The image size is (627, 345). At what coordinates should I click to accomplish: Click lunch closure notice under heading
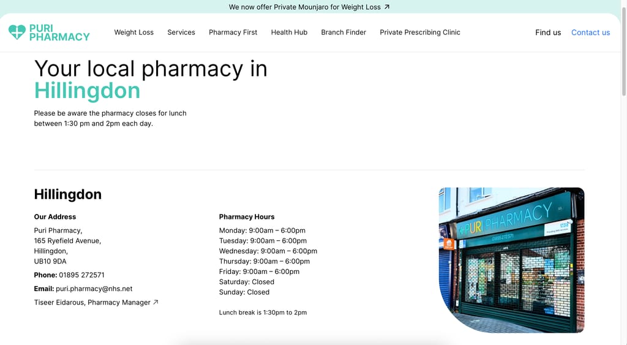(x=110, y=118)
